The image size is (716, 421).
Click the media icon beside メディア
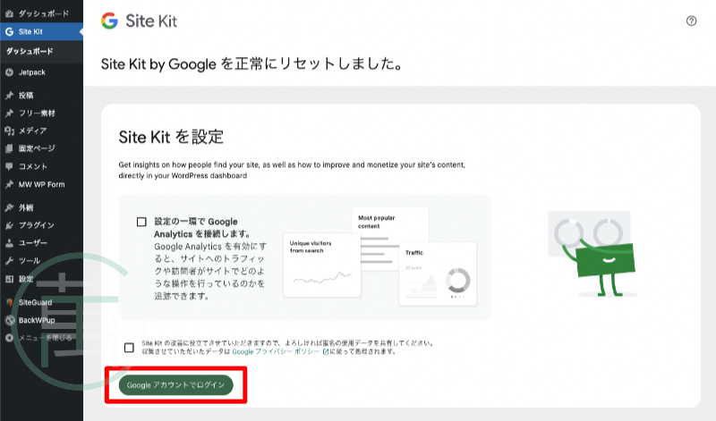(9, 131)
